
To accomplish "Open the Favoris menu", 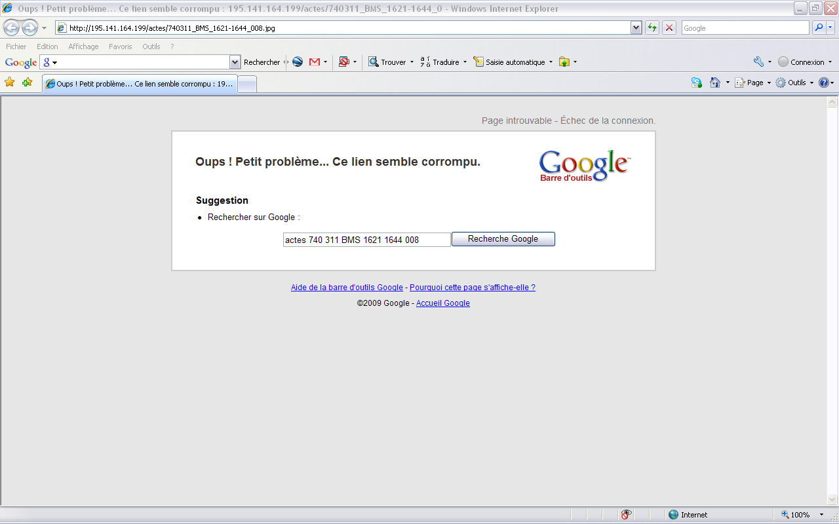I will click(x=121, y=47).
